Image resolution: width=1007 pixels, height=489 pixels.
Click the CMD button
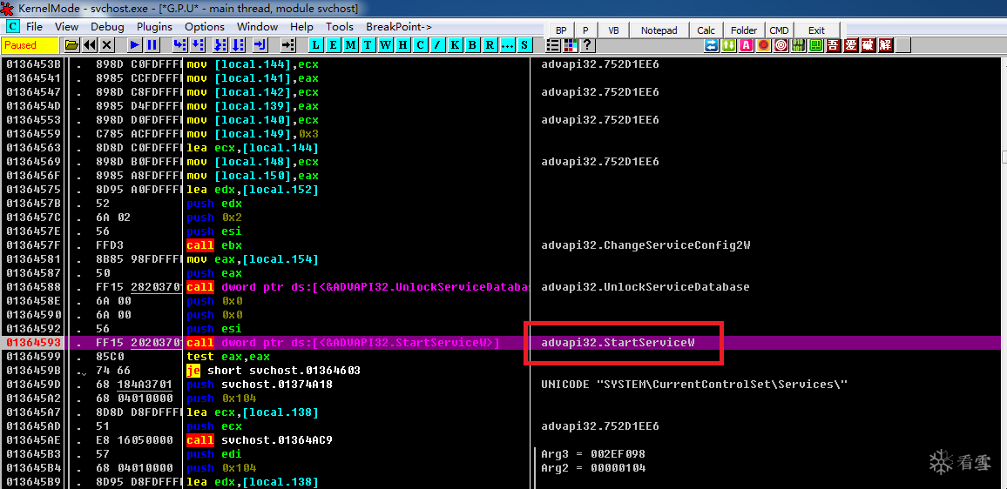(x=779, y=30)
